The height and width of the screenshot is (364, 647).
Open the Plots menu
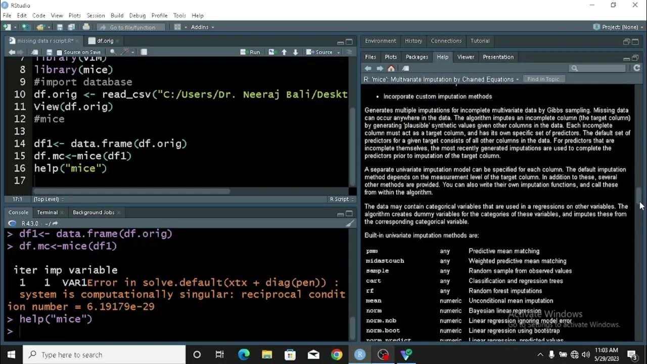click(x=75, y=16)
